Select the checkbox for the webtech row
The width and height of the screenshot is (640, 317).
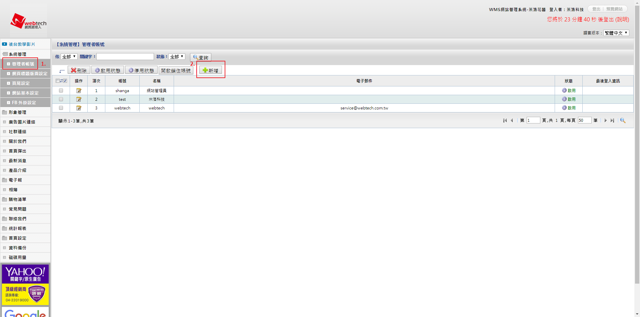pos(61,108)
